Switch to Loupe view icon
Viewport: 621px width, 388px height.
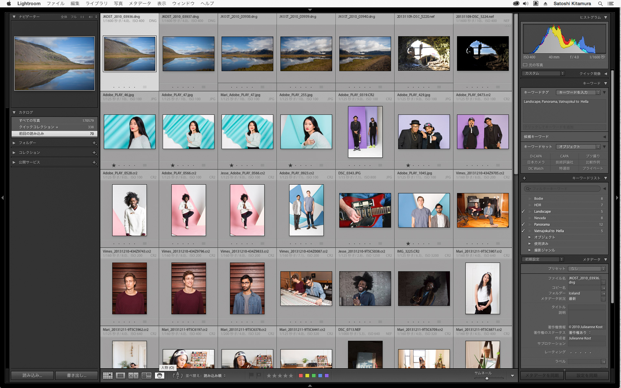[x=121, y=375]
